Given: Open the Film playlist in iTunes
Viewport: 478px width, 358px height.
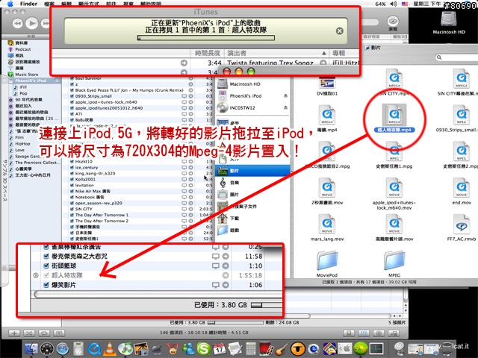Looking at the screenshot, I should click(19, 137).
